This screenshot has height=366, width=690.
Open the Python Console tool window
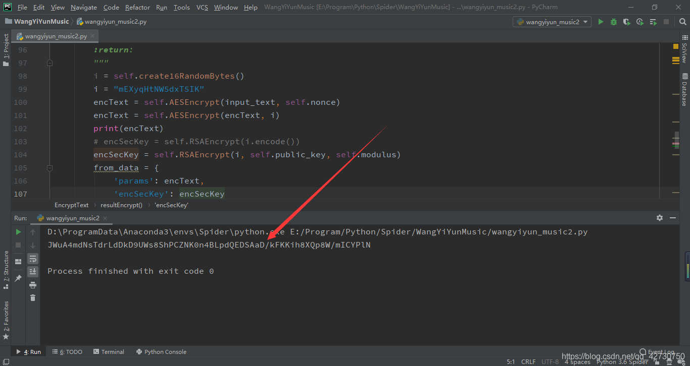tap(161, 352)
